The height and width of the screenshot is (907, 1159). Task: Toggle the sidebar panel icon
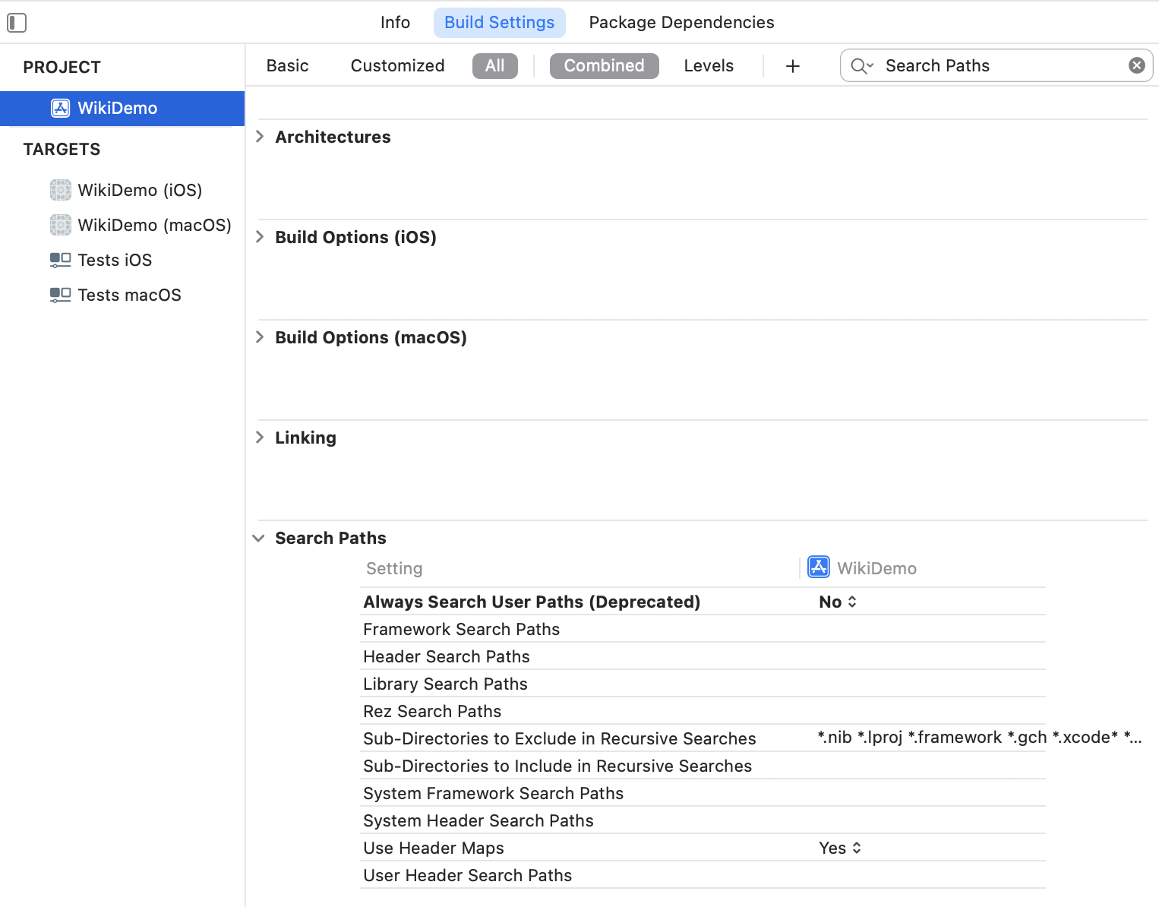[17, 23]
